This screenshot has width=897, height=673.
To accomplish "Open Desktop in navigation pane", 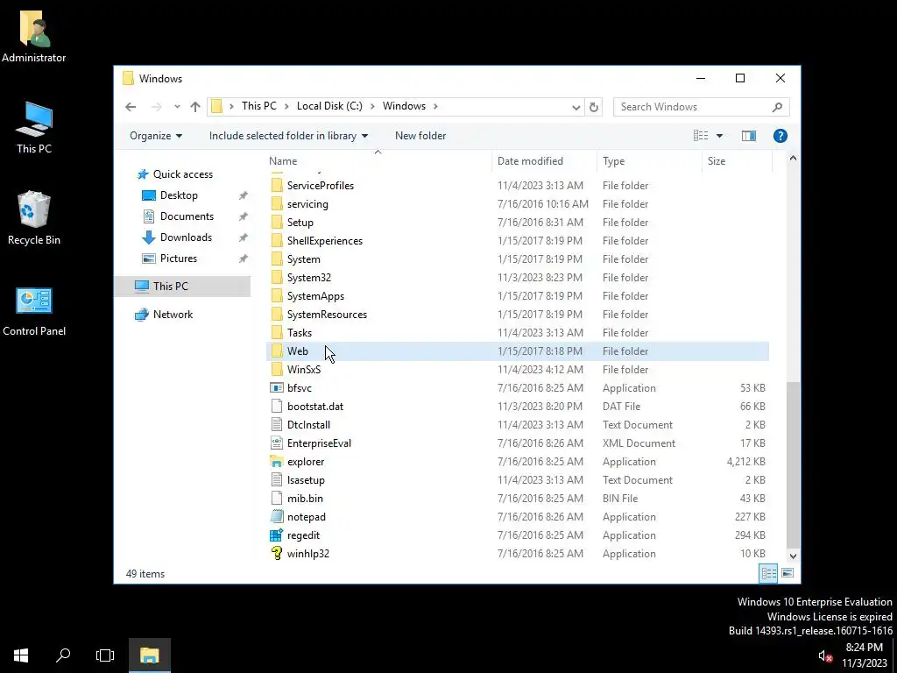I will tap(179, 195).
